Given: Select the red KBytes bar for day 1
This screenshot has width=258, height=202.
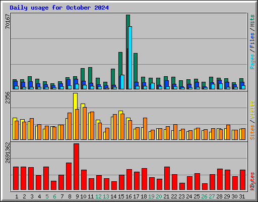Looking at the screenshot, I should coord(16,178).
